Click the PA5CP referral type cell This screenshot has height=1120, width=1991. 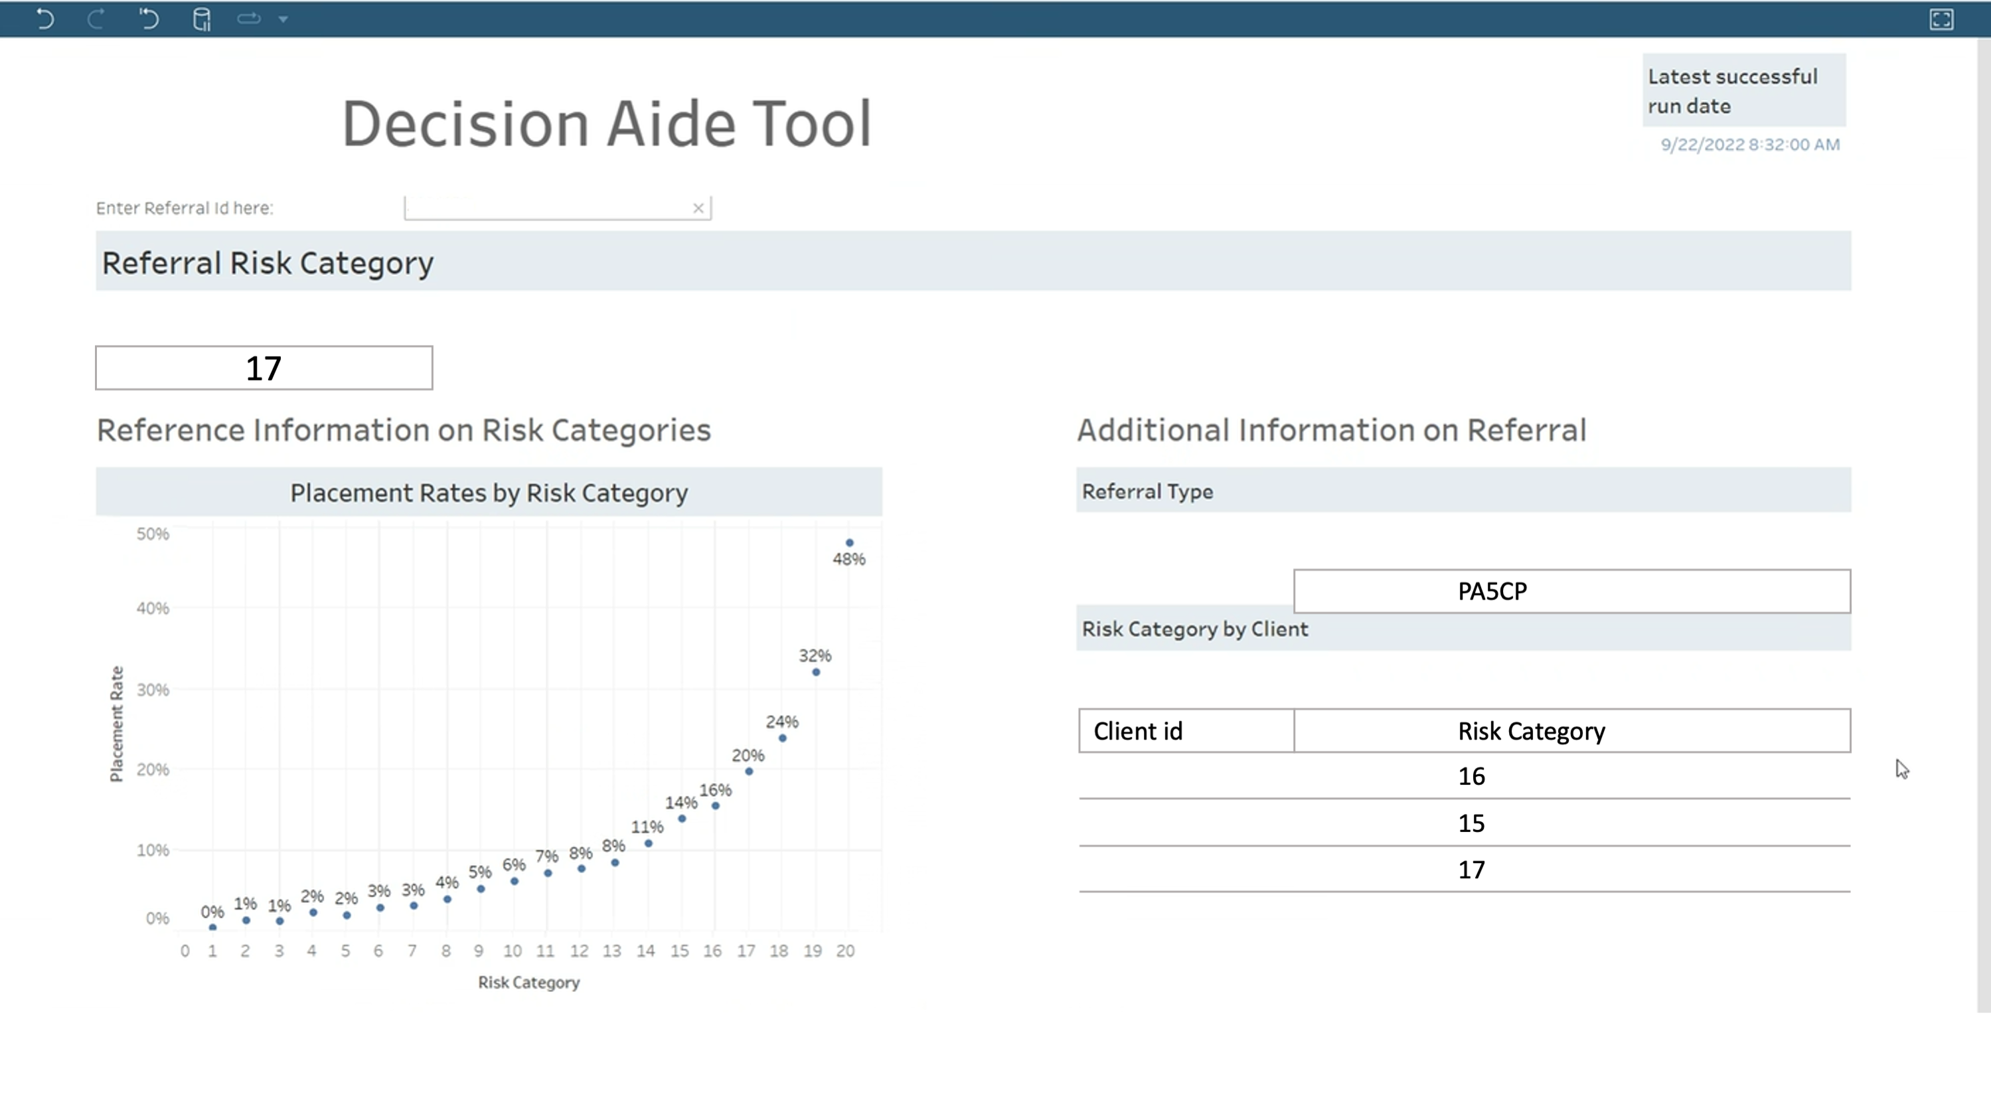click(x=1571, y=592)
